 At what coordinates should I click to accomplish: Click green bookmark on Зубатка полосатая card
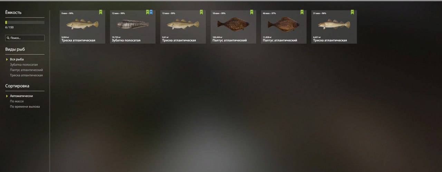pyautogui.click(x=147, y=12)
